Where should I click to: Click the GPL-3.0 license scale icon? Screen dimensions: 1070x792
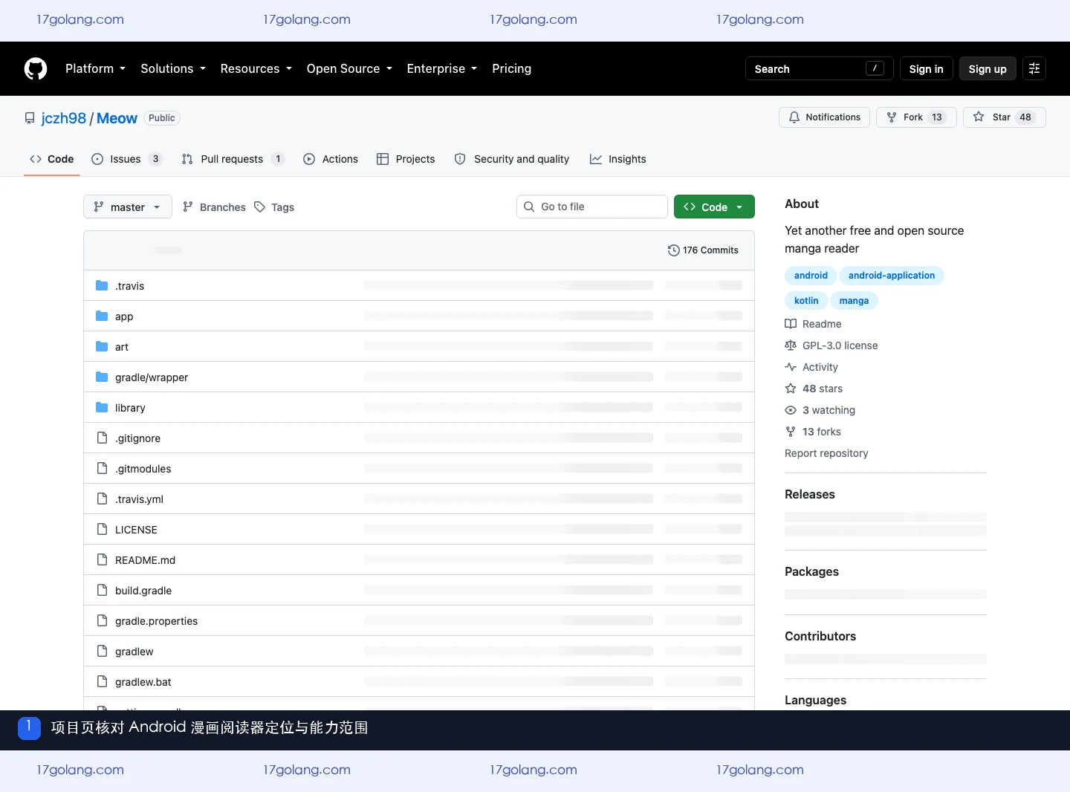click(x=791, y=345)
